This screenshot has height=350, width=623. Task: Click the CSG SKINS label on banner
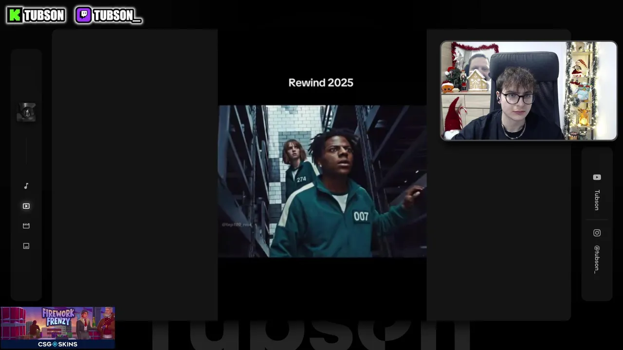pyautogui.click(x=57, y=344)
